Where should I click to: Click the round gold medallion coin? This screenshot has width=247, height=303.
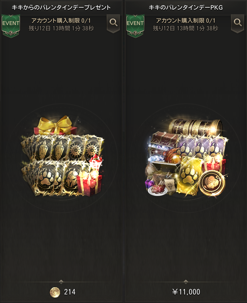(x=212, y=183)
